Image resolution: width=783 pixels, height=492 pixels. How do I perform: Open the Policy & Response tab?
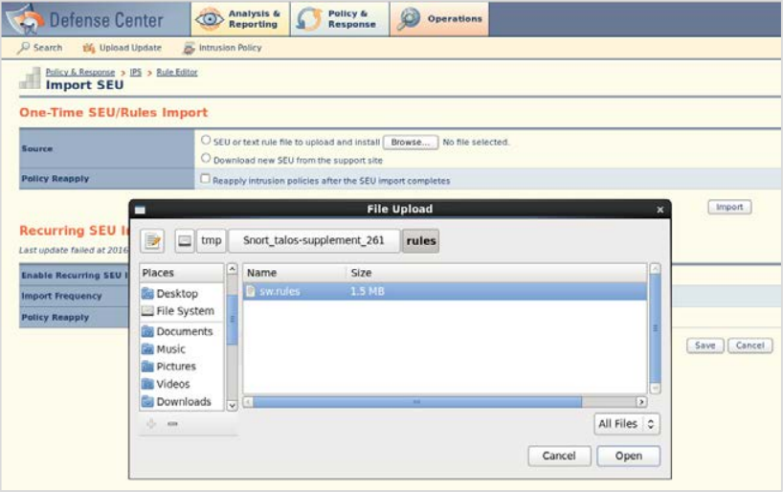click(340, 19)
